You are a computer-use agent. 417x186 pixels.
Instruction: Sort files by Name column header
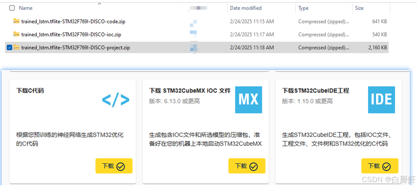pos(25,8)
